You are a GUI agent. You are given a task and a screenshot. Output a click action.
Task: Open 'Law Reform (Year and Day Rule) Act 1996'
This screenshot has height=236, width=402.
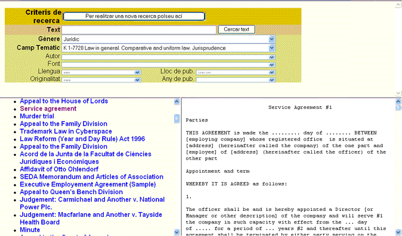point(82,139)
